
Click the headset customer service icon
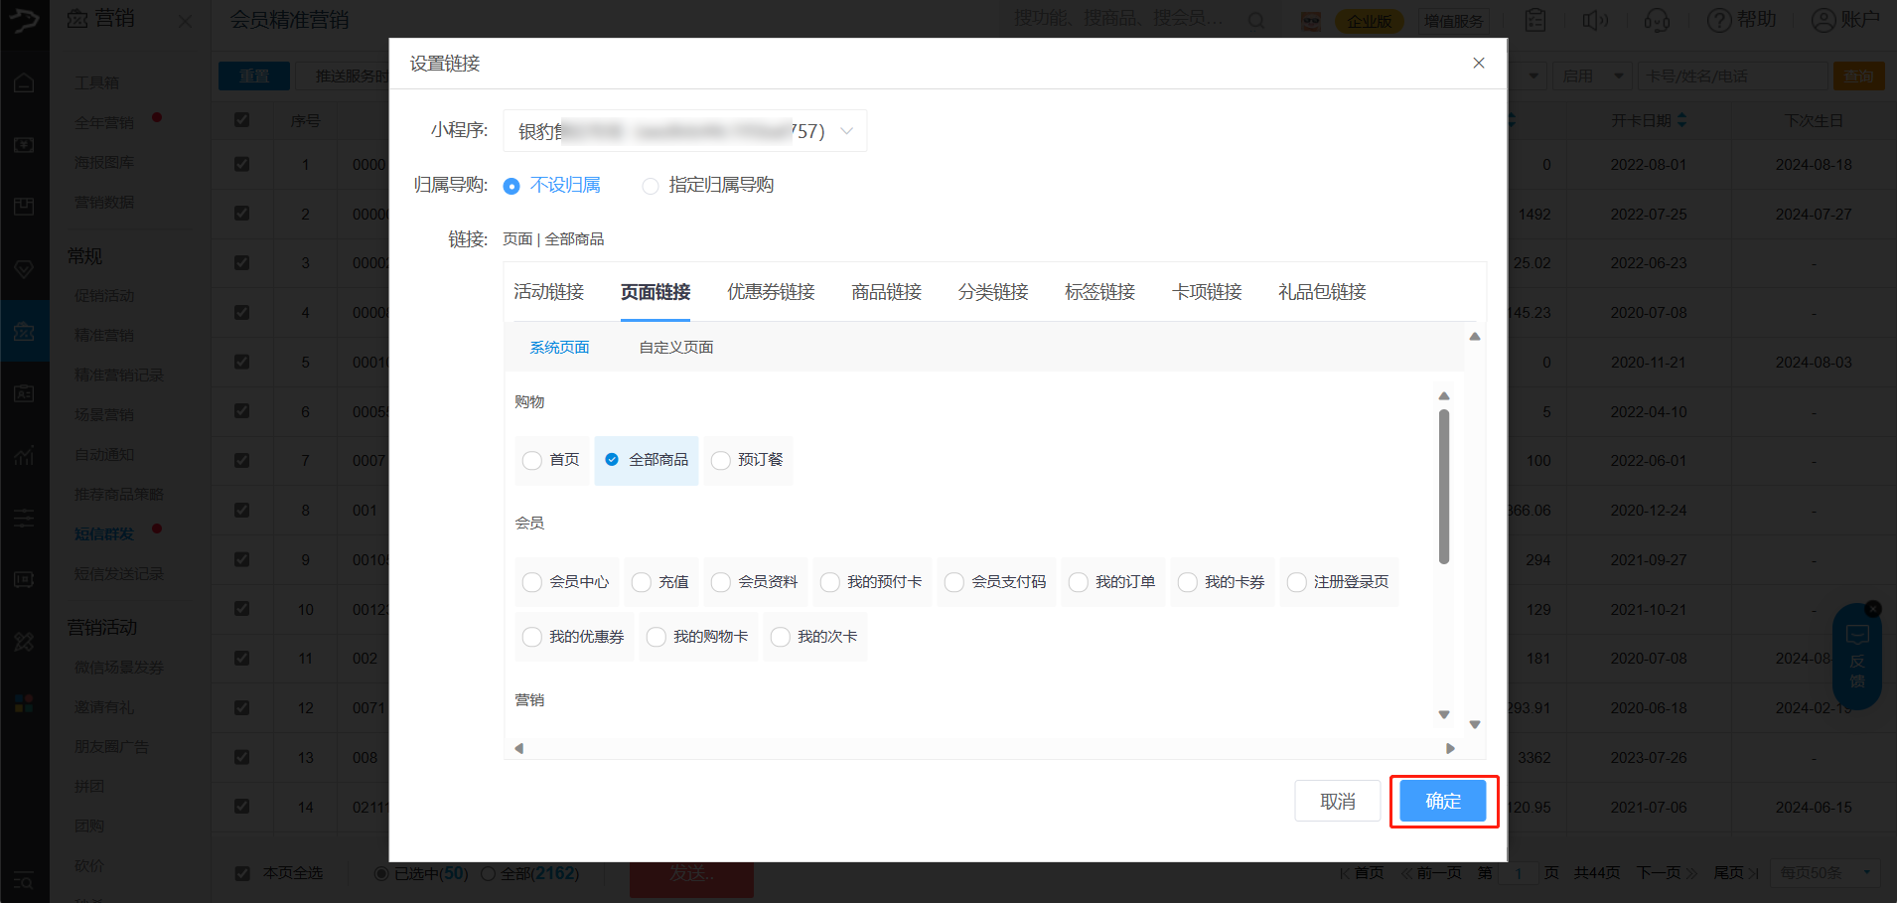[x=1657, y=21]
